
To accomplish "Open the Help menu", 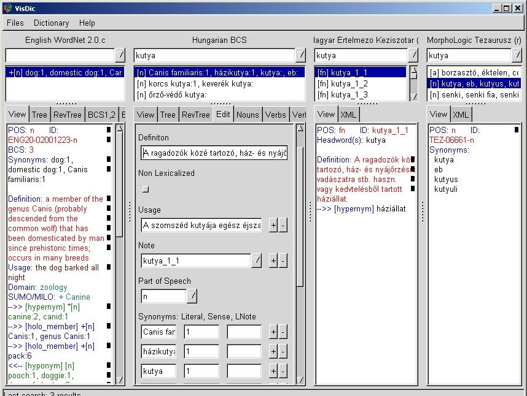I will click(x=87, y=23).
